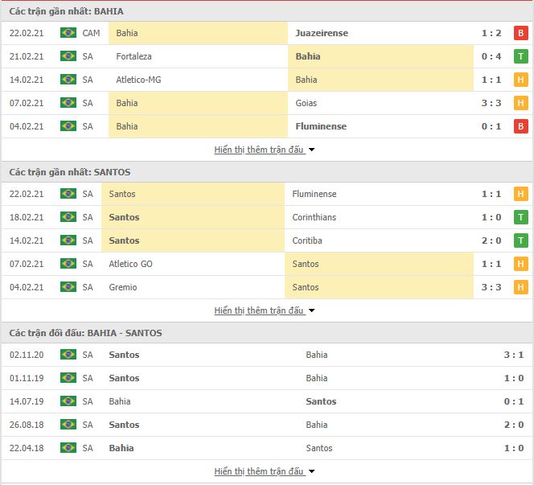Click the red B badge for Bahia vs Juazeirense
The width and height of the screenshot is (534, 485).
point(520,33)
